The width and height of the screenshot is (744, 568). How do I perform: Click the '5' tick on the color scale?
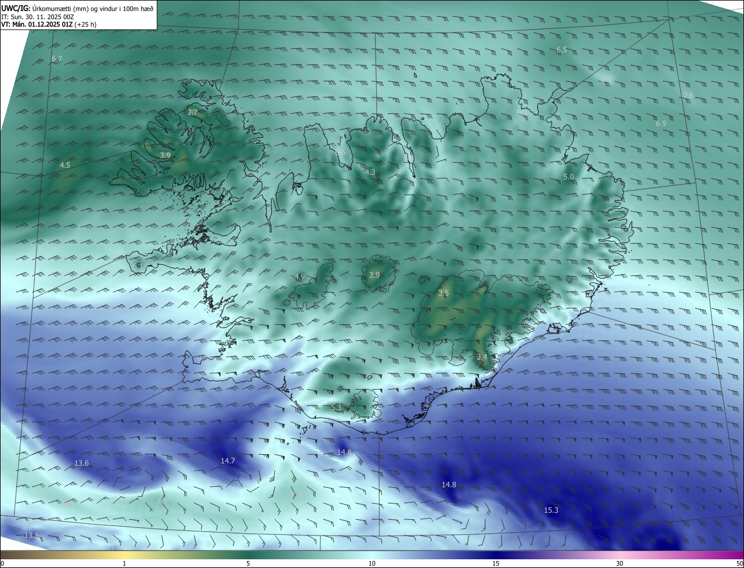click(248, 563)
